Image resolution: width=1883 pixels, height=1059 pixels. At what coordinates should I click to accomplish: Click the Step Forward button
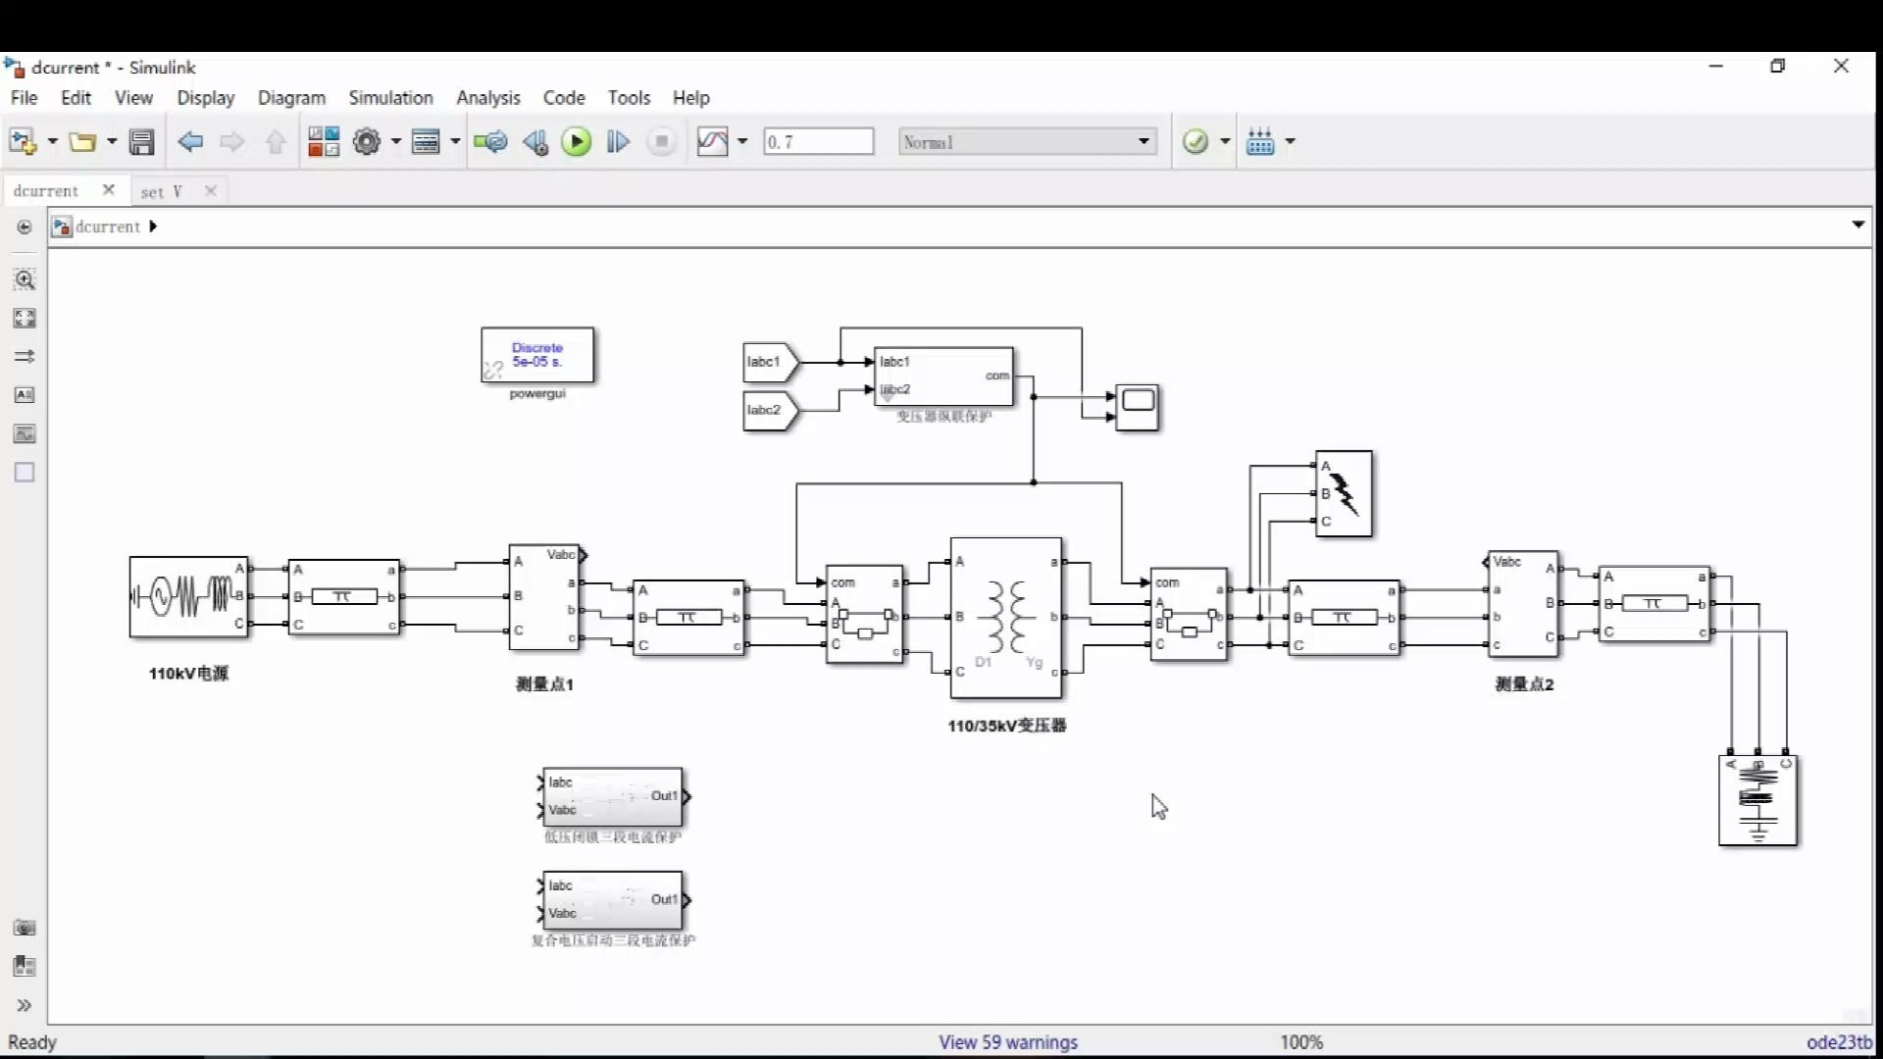[x=618, y=142]
